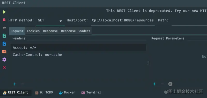
Task: Switch to the Cookies tab
Action: pos(33,31)
